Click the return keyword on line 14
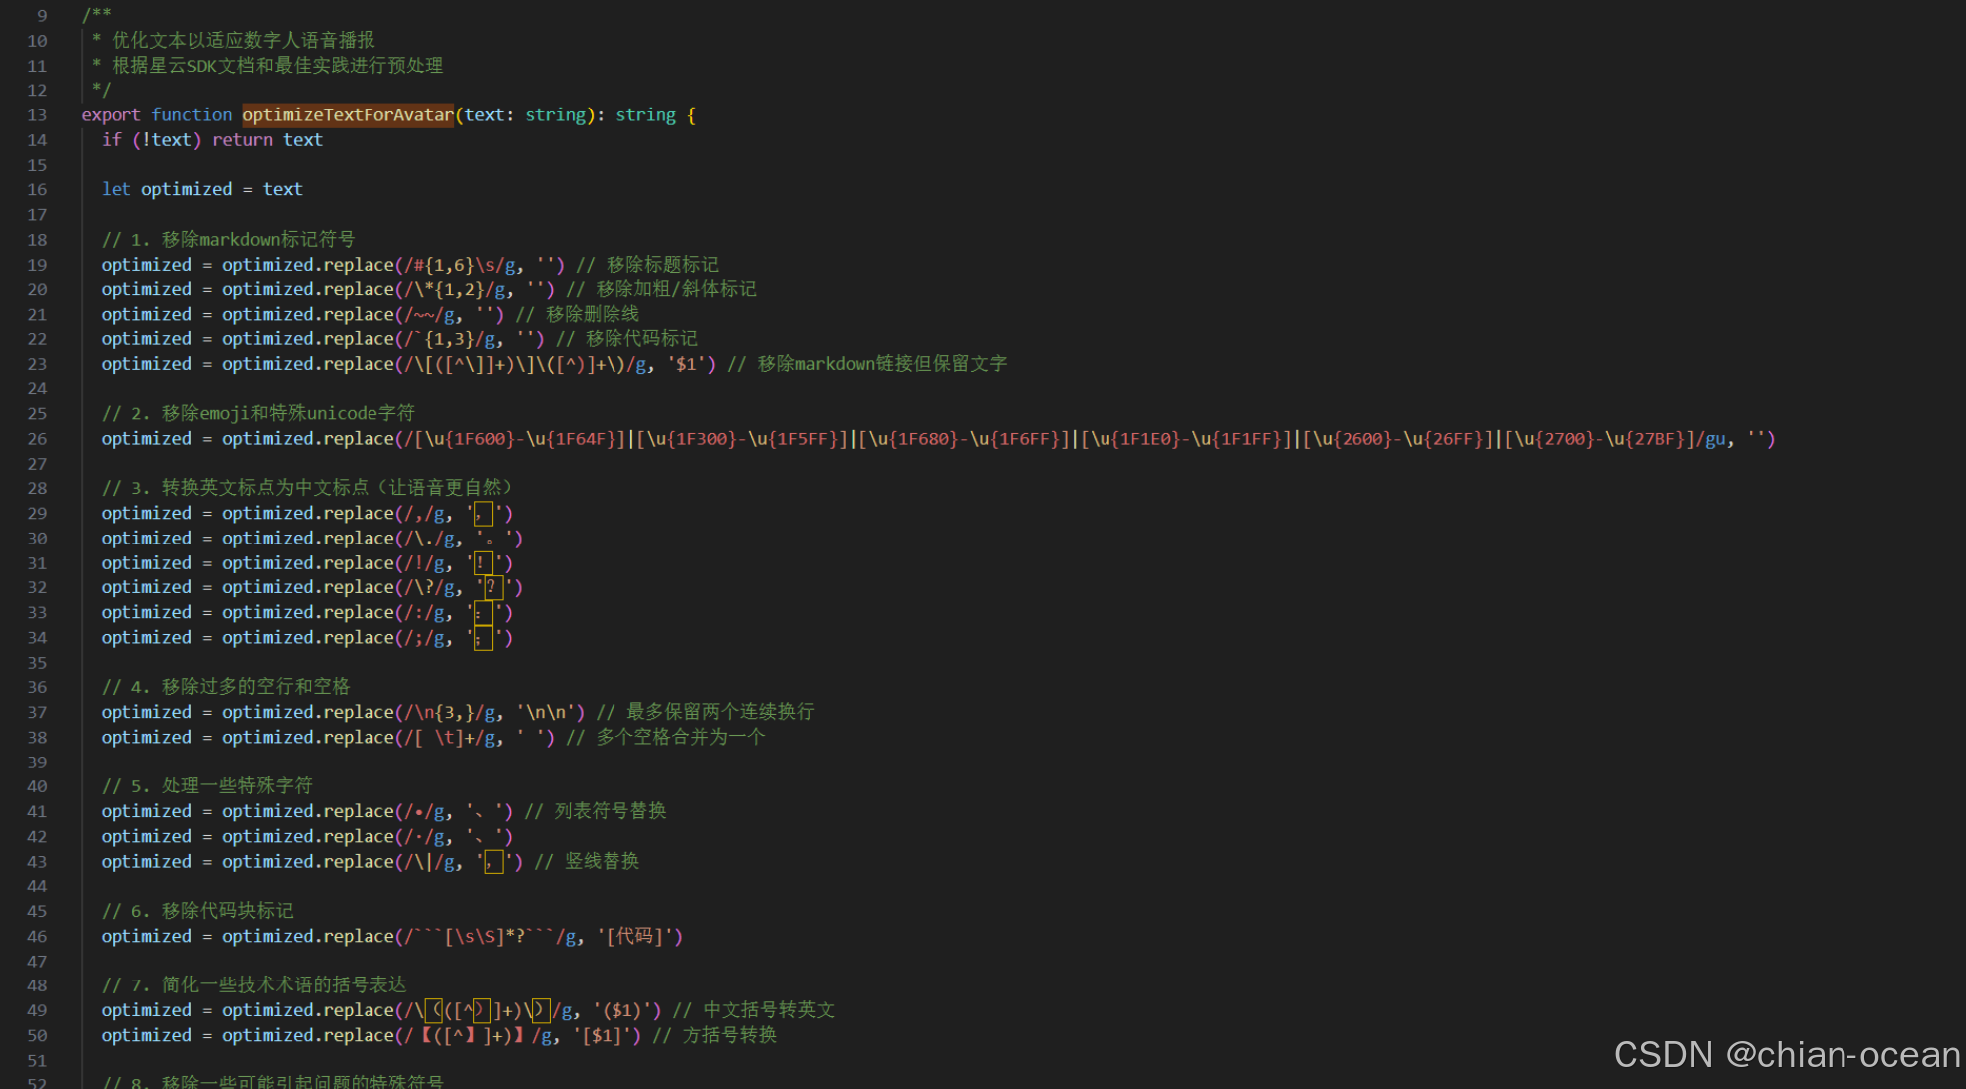Viewport: 1966px width, 1089px height. [x=242, y=139]
